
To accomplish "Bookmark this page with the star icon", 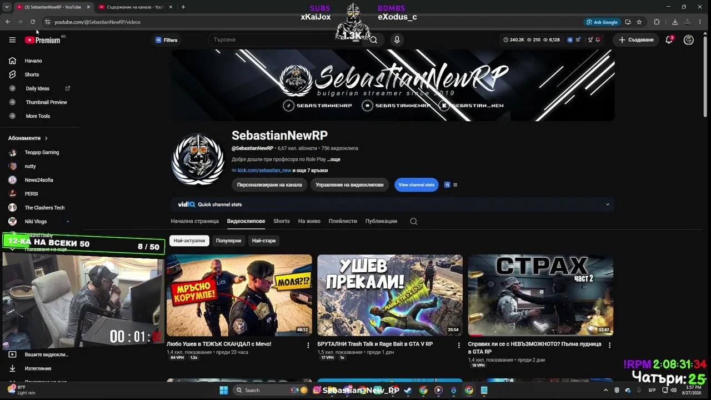I will click(x=639, y=22).
